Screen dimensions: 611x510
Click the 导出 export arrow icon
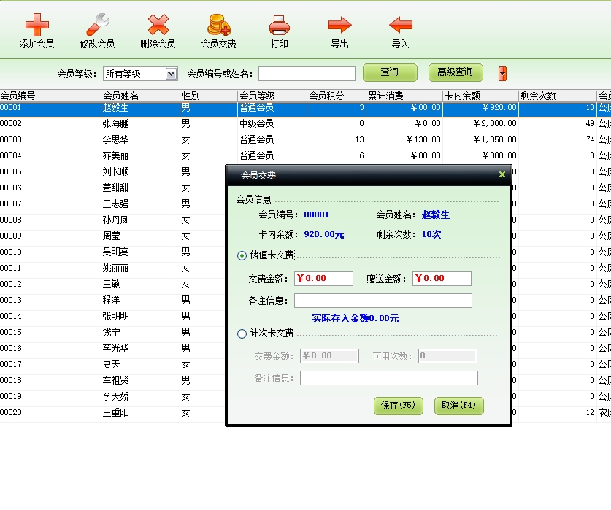point(339,26)
